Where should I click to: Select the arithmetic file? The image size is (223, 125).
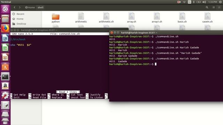pos(81,18)
